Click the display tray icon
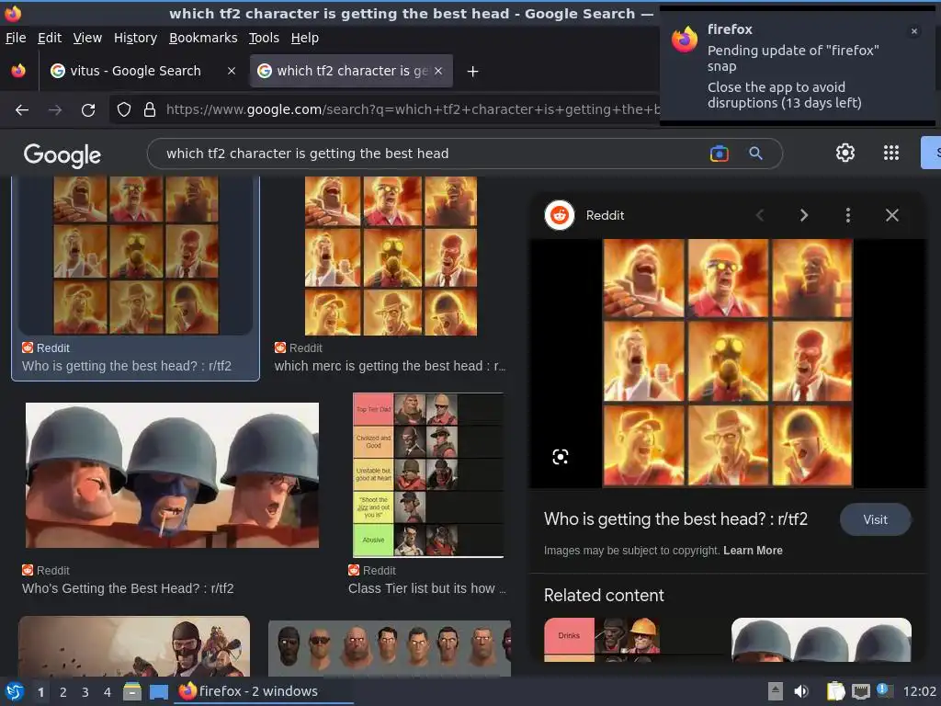 pos(860,691)
